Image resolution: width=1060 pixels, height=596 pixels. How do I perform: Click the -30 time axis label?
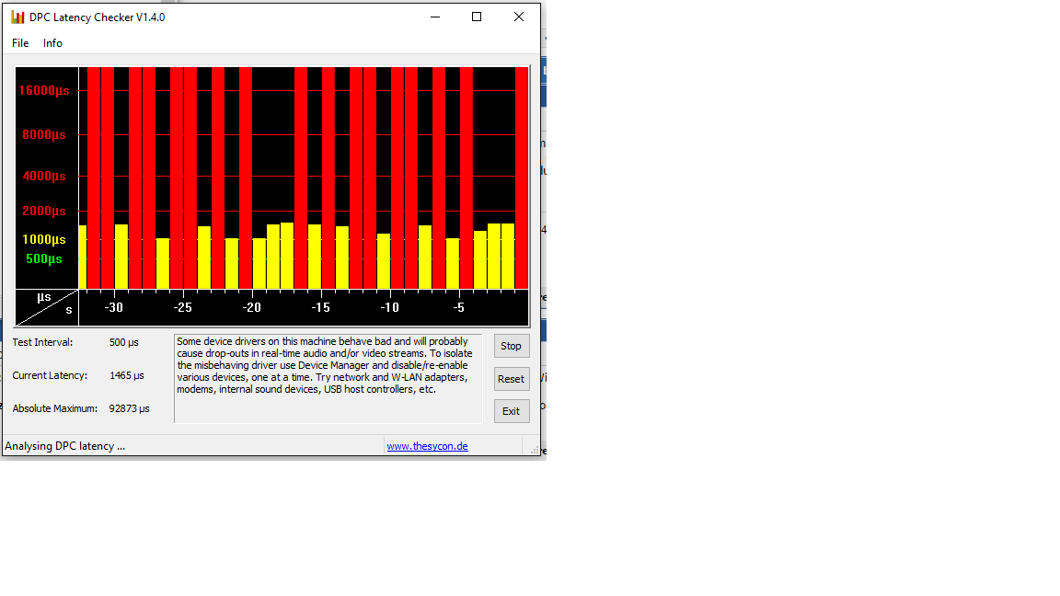tap(113, 307)
